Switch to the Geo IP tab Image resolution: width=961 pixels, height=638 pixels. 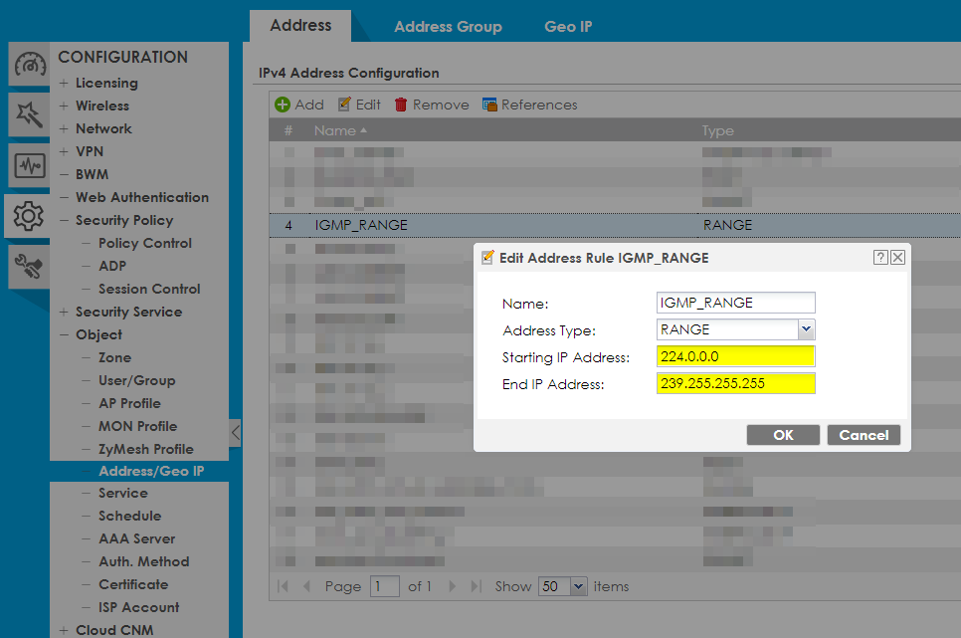pos(568,27)
